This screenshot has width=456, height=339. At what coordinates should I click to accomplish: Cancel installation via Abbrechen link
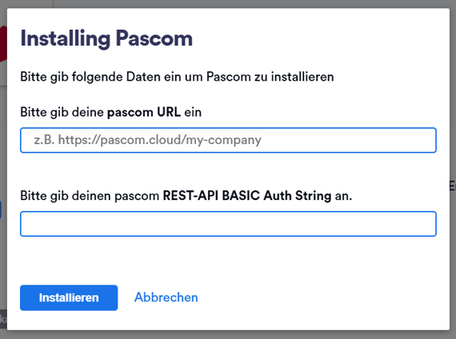pos(166,297)
